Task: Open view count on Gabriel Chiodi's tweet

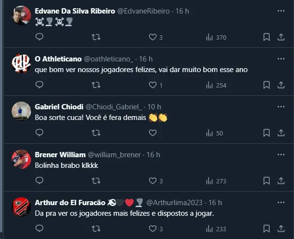Action: coord(215,133)
